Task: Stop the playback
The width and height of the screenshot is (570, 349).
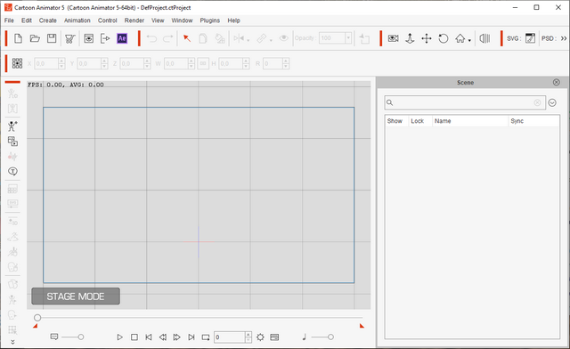Action: tap(134, 337)
